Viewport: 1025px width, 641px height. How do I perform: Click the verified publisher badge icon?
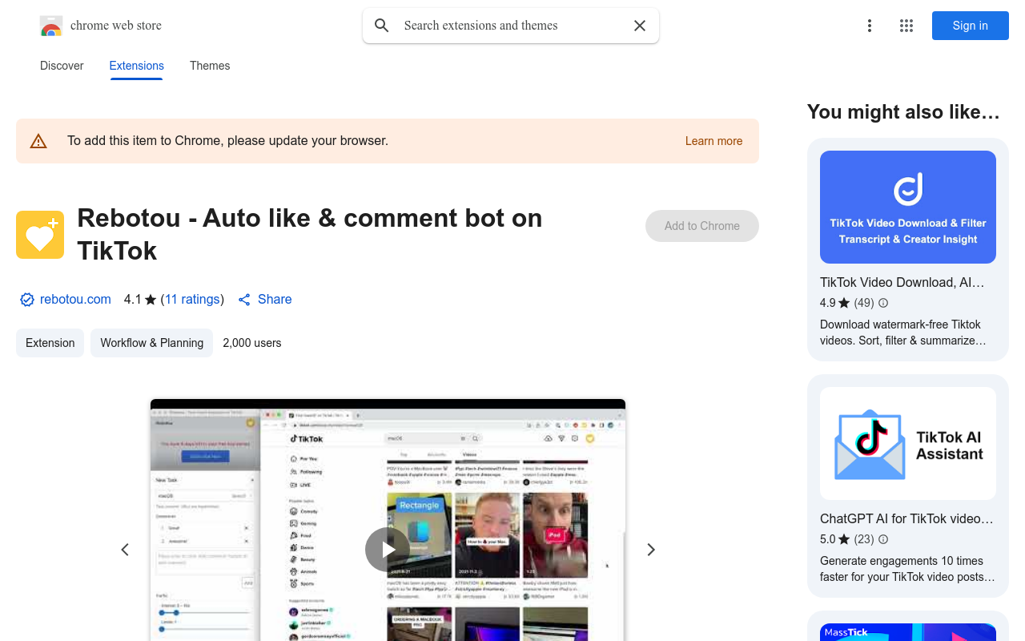pyautogui.click(x=27, y=300)
